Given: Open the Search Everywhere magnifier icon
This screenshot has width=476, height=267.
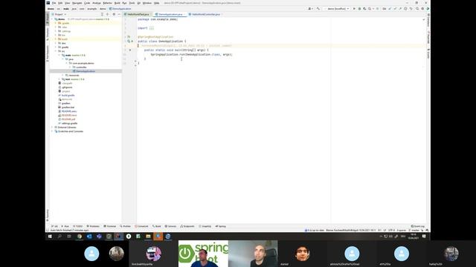Looking at the screenshot, I should [x=417, y=9].
